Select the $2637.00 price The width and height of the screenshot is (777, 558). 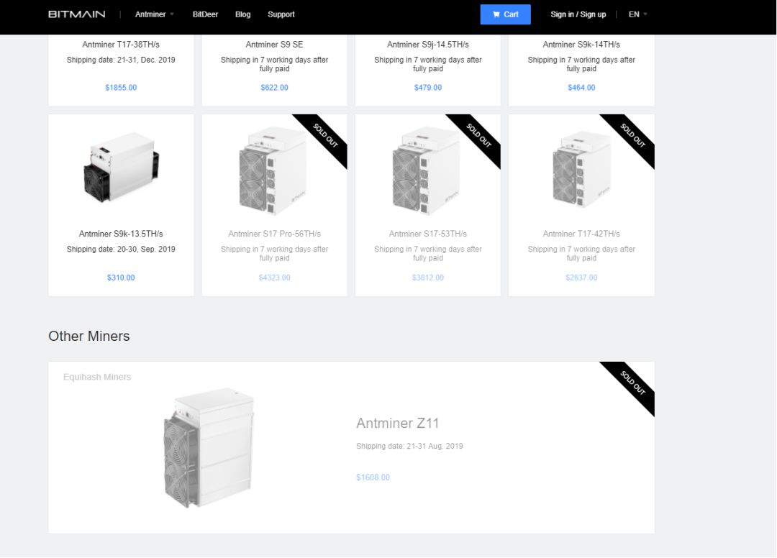(x=581, y=278)
